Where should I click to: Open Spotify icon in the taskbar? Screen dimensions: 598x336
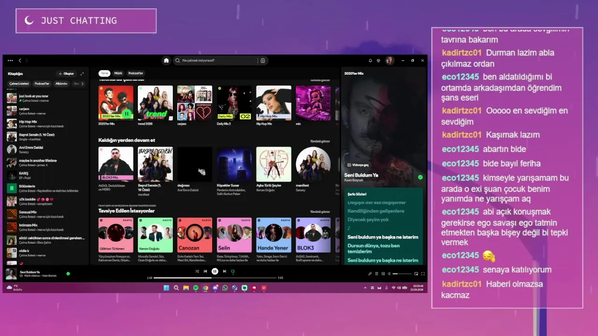click(x=196, y=288)
